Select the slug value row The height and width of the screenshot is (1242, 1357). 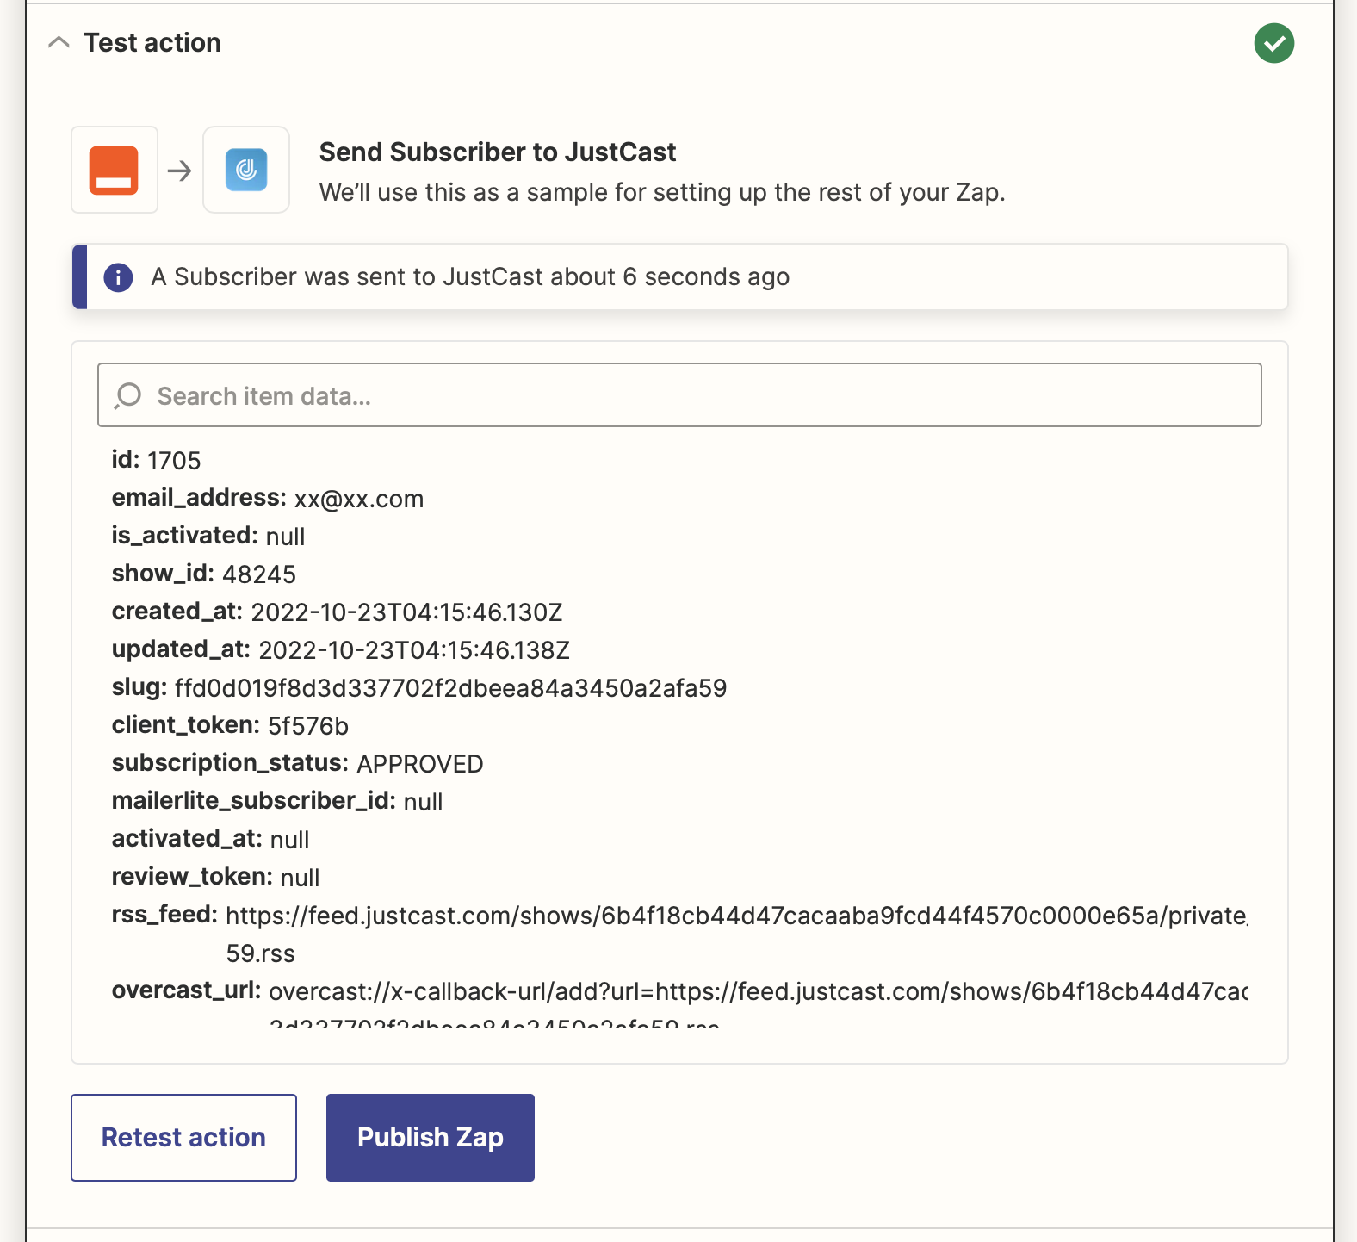418,688
